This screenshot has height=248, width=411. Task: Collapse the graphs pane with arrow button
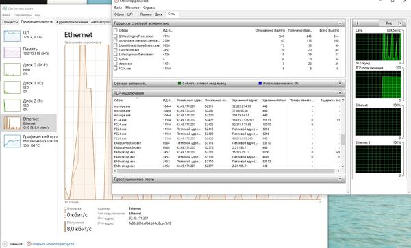358,23
